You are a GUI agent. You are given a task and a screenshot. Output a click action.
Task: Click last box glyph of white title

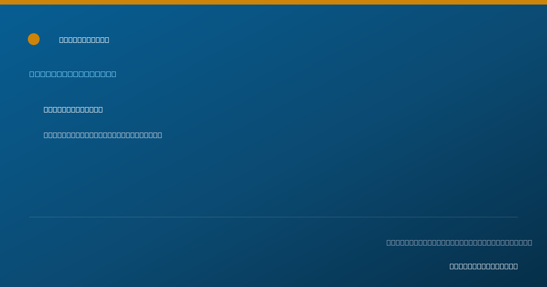pos(107,40)
